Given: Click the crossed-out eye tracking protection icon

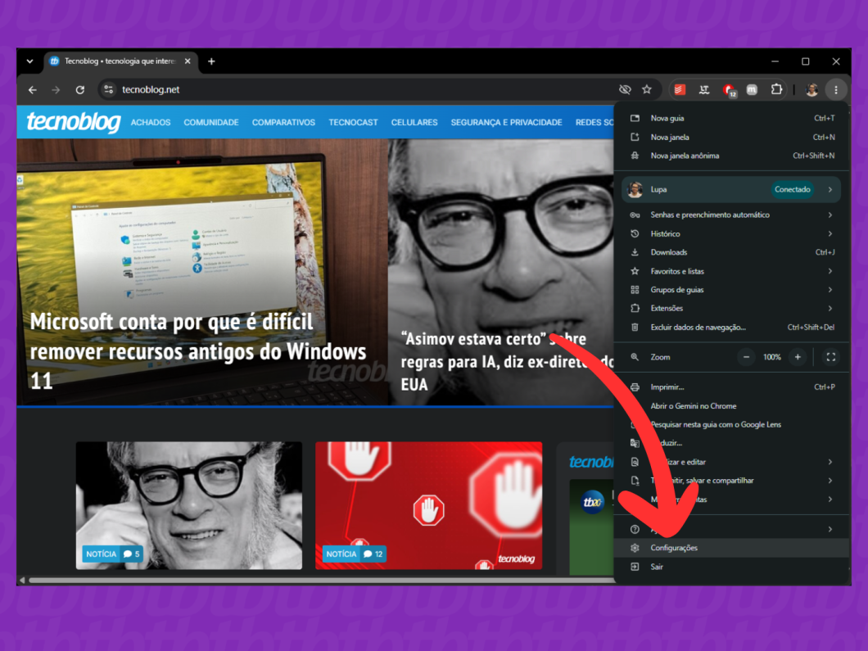Looking at the screenshot, I should (x=625, y=90).
